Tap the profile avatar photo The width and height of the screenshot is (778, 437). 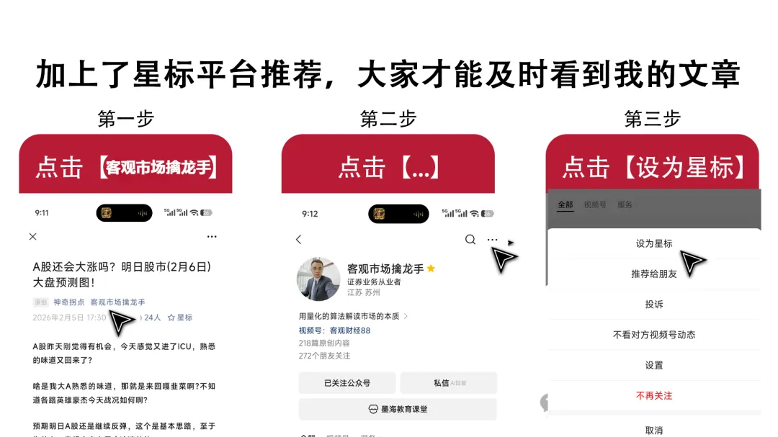coord(318,279)
